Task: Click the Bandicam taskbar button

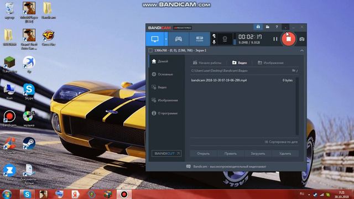Action: point(124,194)
